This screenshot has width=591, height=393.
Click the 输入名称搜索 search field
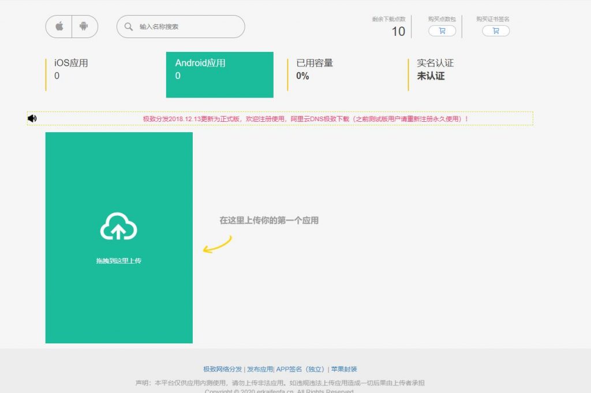pos(181,27)
